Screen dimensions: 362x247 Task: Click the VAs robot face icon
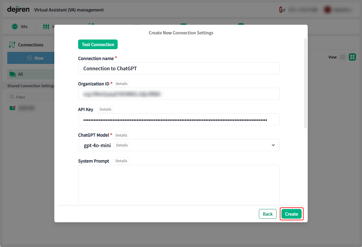coord(14,27)
